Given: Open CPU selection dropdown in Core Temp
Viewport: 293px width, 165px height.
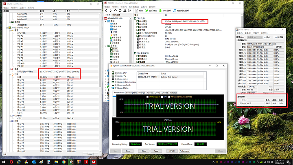Looking at the screenshot, I should point(254,37).
